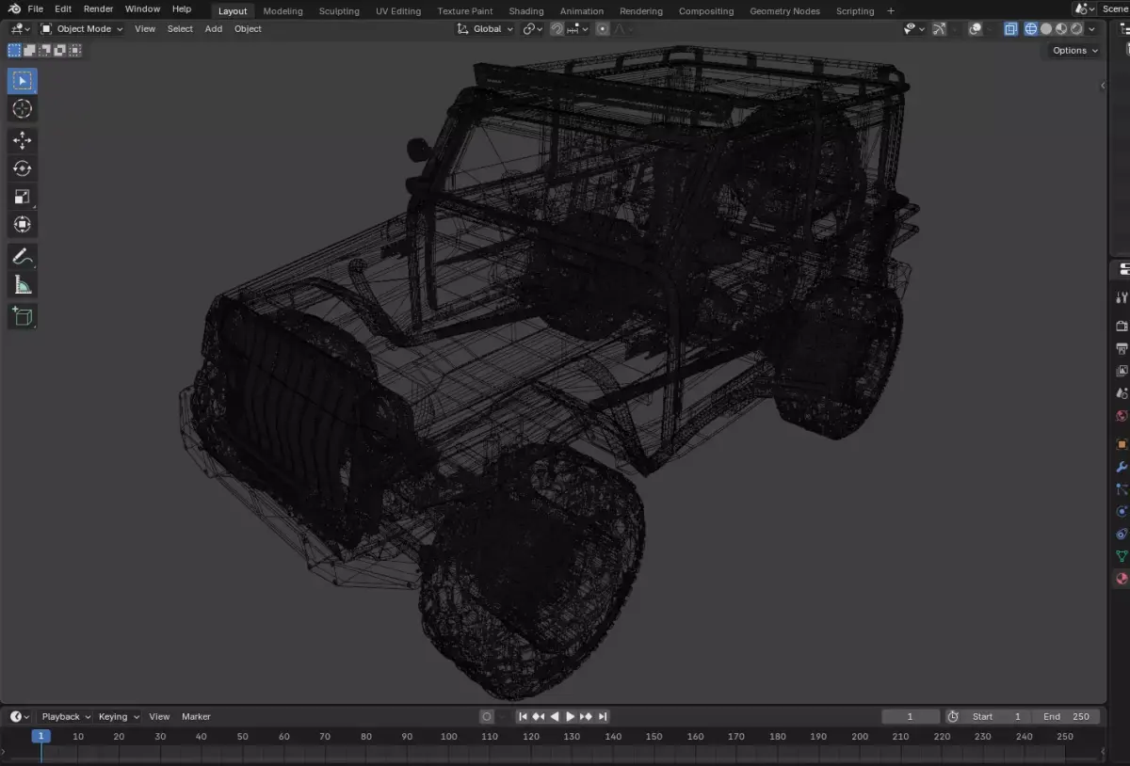This screenshot has width=1130, height=766.
Task: Select the Add Cube tool
Action: (23, 316)
